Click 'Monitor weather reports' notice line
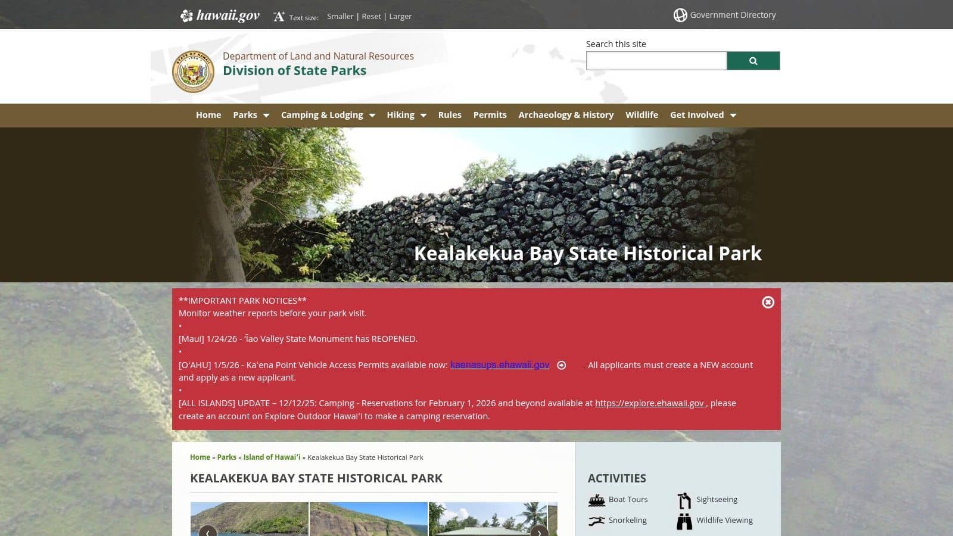The height and width of the screenshot is (536, 953). click(273, 313)
